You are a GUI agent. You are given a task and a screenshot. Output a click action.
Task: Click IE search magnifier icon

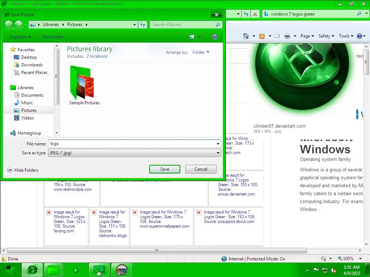coord(360,14)
